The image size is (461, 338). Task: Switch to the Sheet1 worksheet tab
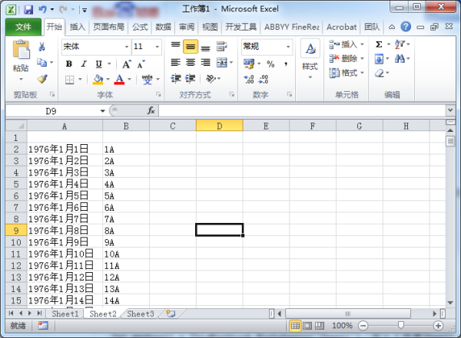click(65, 313)
